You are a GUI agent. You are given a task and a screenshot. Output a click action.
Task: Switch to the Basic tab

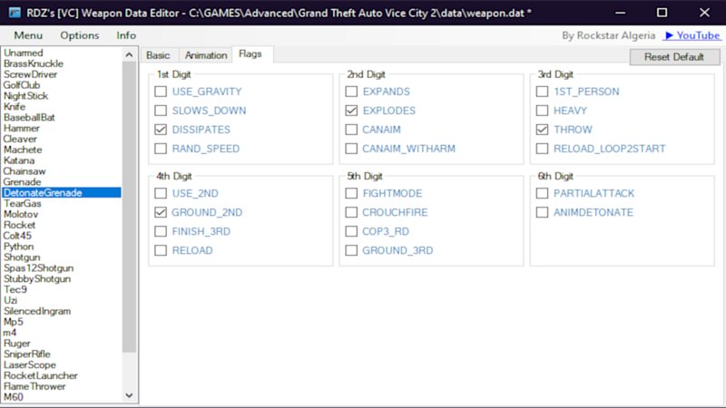(158, 55)
